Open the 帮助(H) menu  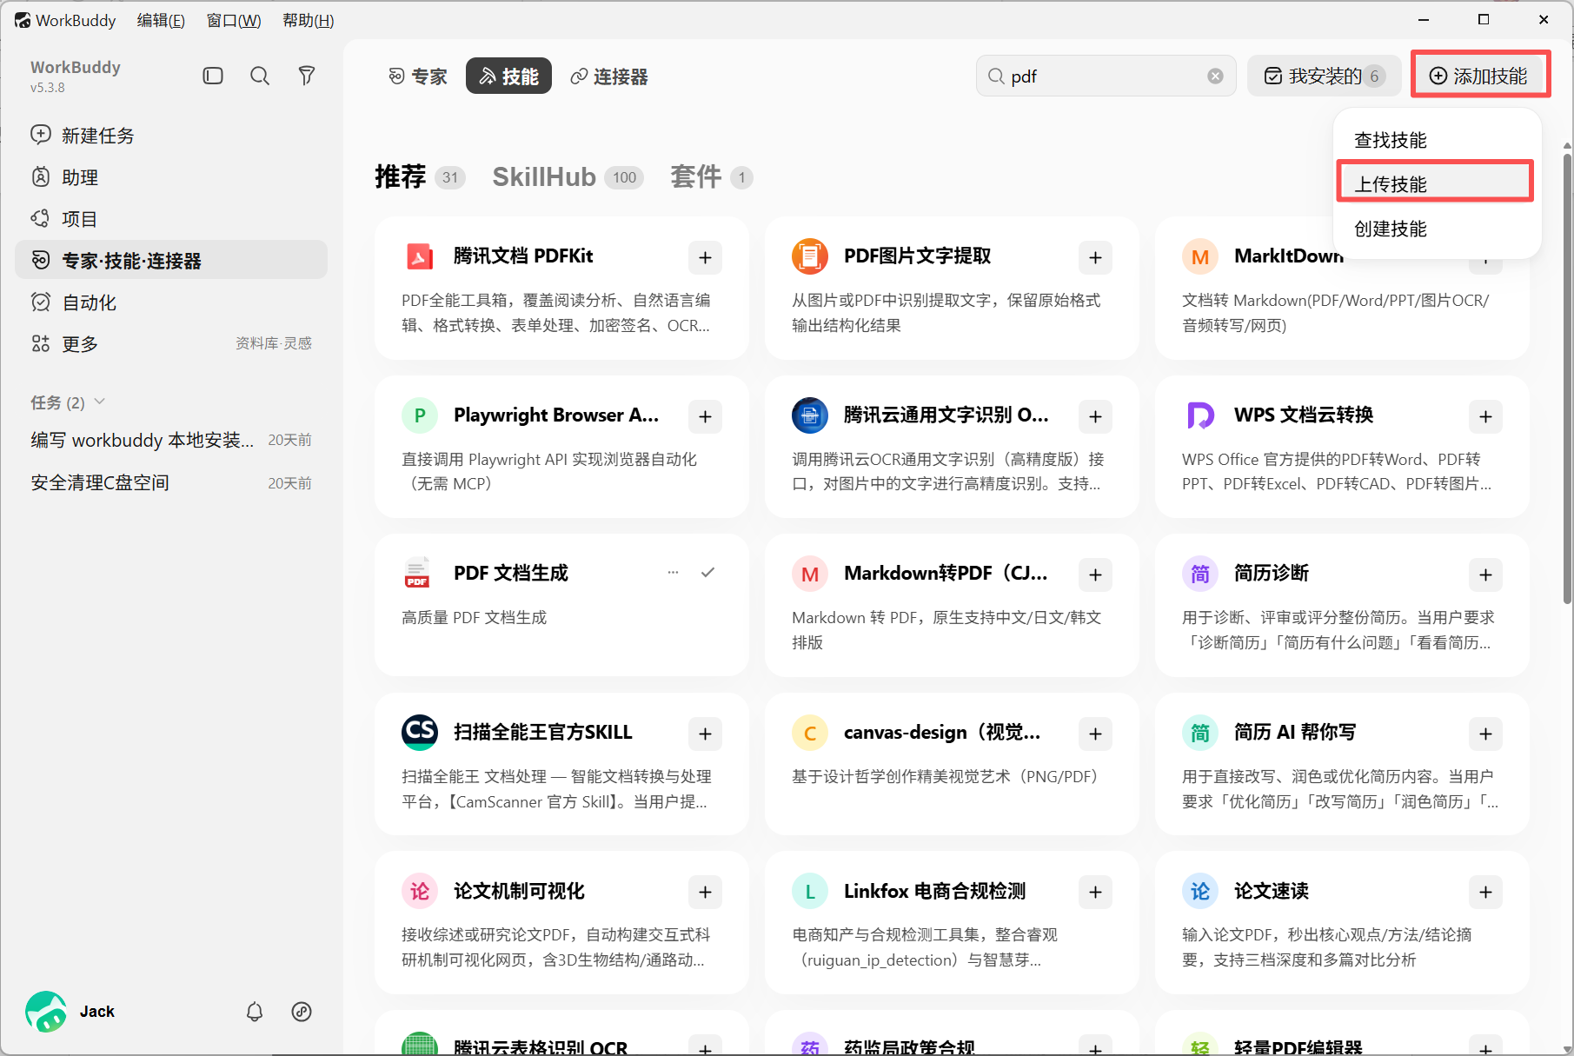point(309,20)
